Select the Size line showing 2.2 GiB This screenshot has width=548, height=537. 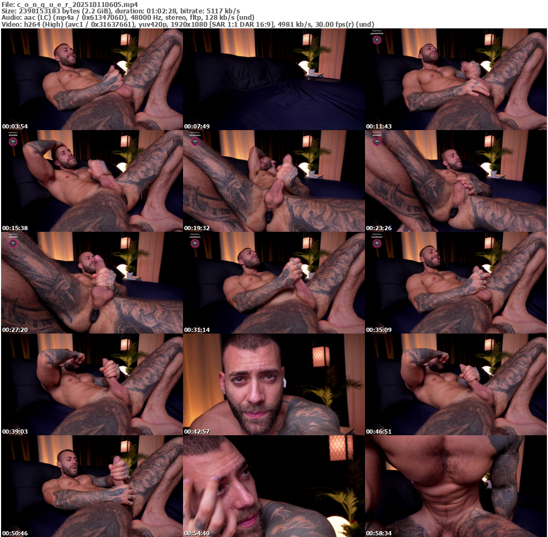(x=120, y=11)
